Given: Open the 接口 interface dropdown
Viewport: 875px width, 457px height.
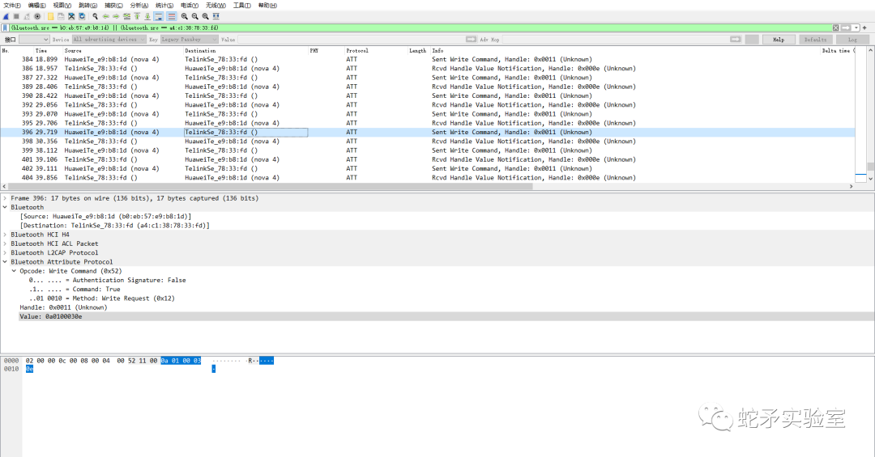Looking at the screenshot, I should [x=34, y=40].
